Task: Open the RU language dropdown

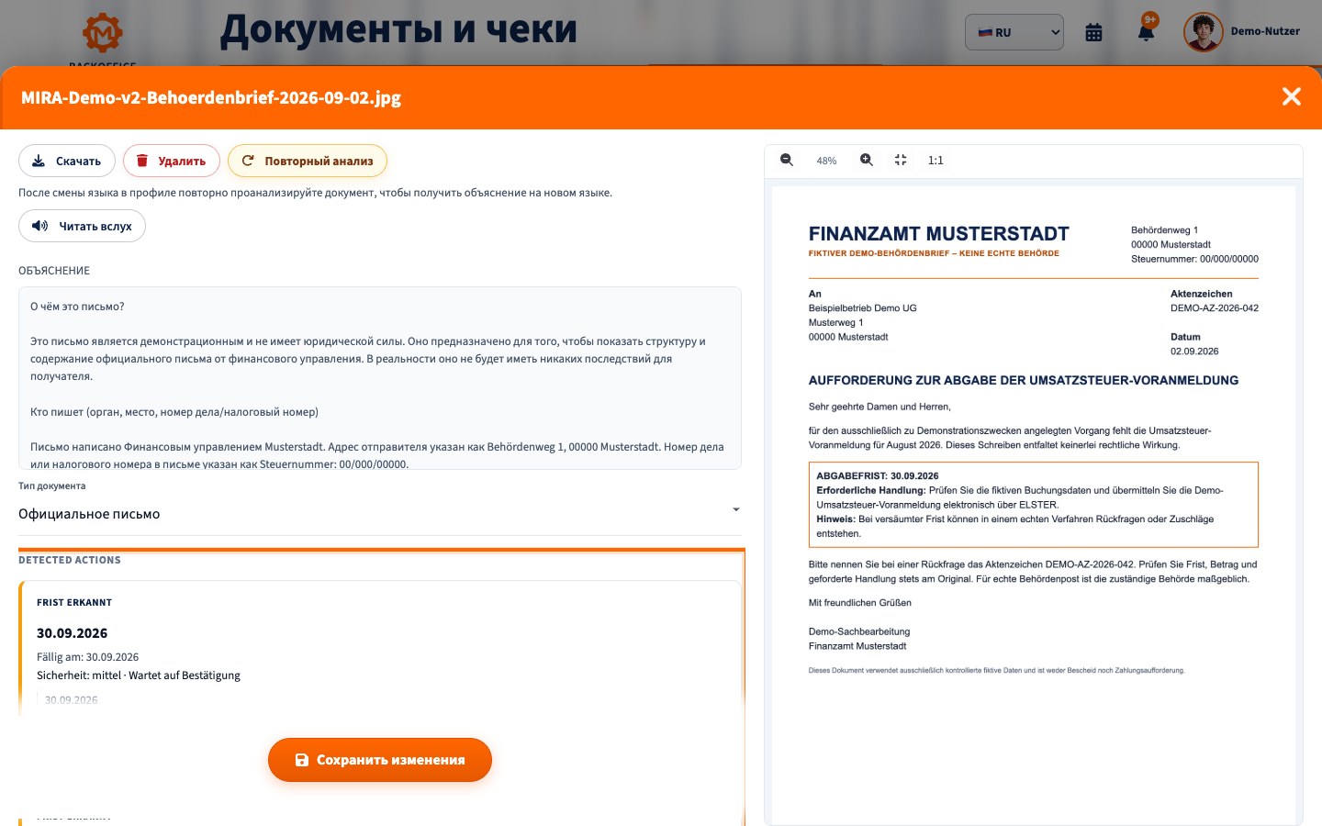Action: pyautogui.click(x=1014, y=32)
